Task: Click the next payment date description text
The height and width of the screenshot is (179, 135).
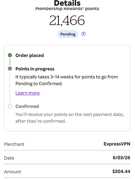Action: [x=70, y=118]
